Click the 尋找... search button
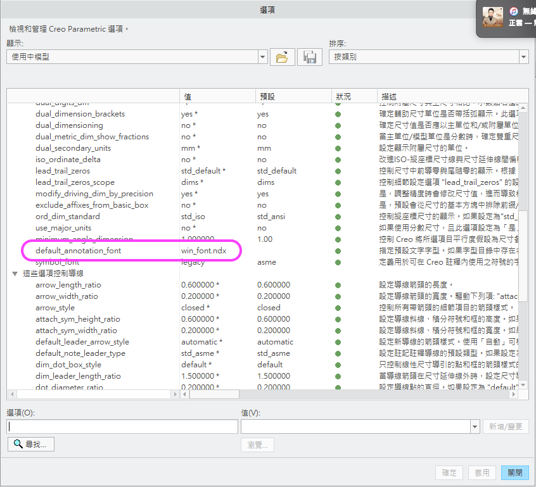Screen dimensions: 536x487 (x=31, y=445)
